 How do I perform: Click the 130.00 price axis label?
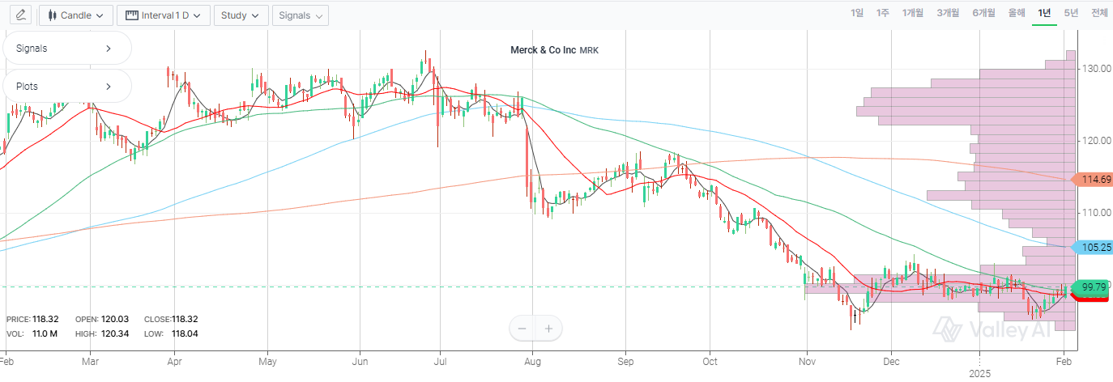pyautogui.click(x=1095, y=69)
